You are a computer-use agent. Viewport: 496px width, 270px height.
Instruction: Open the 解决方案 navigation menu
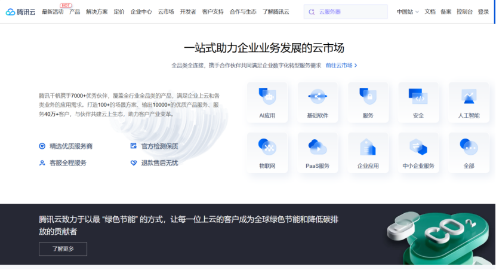coord(97,12)
